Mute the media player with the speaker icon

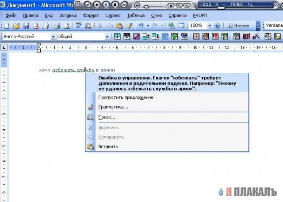tap(137, 6)
